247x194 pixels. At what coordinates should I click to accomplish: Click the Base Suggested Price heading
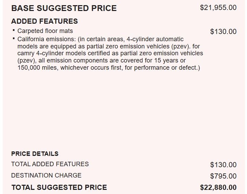(x=64, y=8)
